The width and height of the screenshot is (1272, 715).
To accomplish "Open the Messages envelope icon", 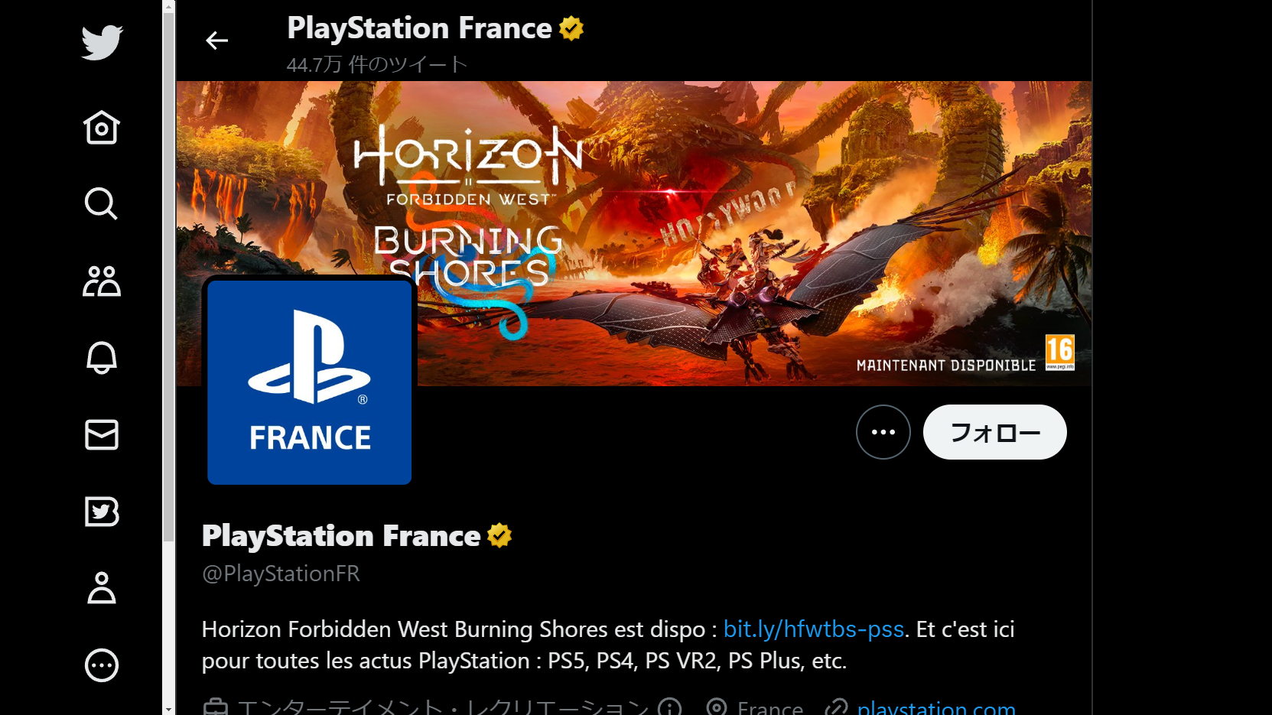I will (102, 434).
